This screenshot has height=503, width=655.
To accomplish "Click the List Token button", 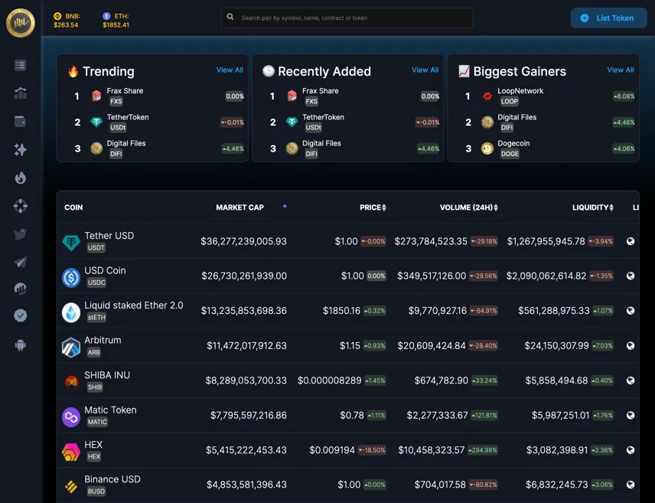I will click(x=608, y=18).
